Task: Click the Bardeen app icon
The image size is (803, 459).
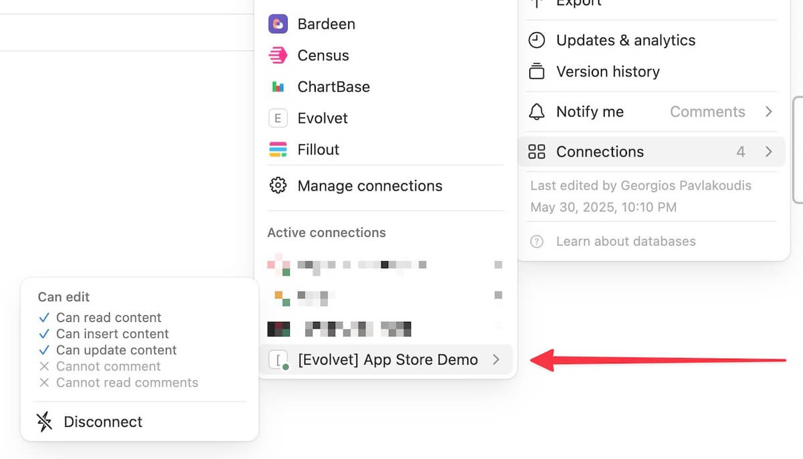Action: coord(278,24)
